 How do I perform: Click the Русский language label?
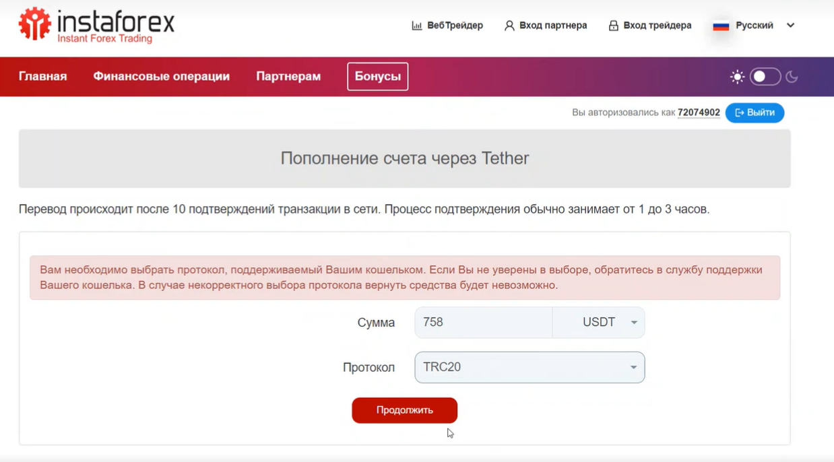755,26
